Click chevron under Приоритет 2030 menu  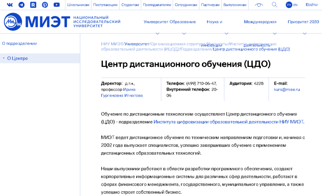(x=305, y=33)
